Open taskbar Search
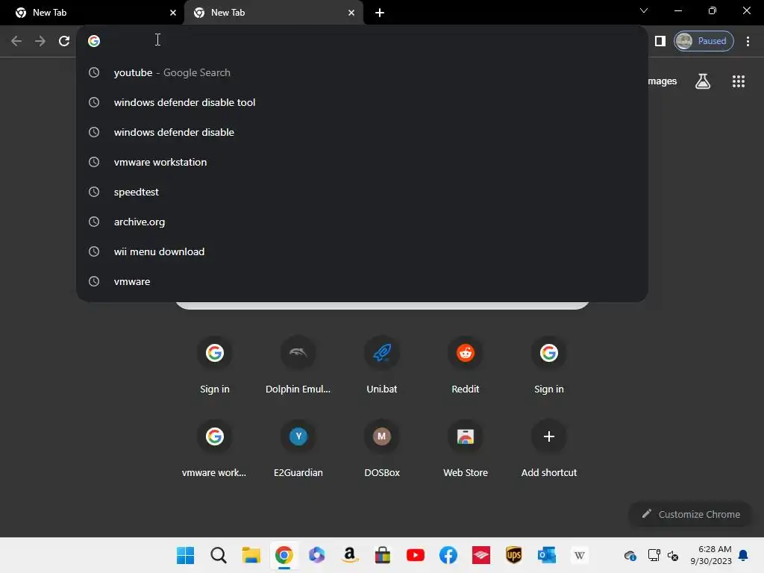 point(219,555)
